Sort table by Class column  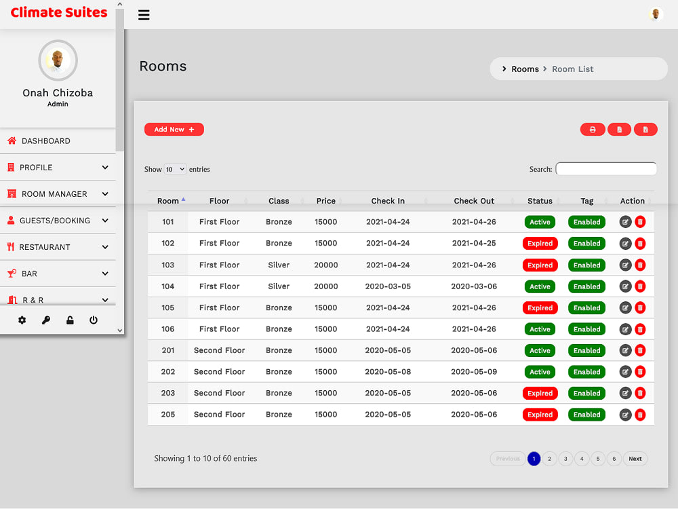pyautogui.click(x=279, y=201)
